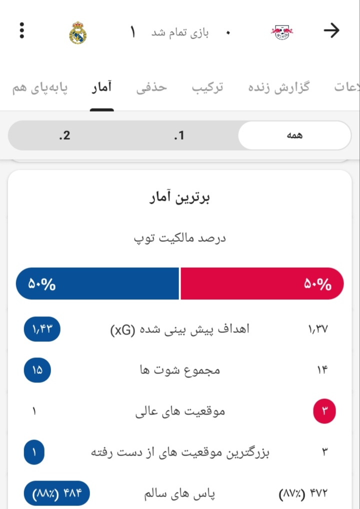Tap the blue 50% possession bar

click(x=97, y=283)
